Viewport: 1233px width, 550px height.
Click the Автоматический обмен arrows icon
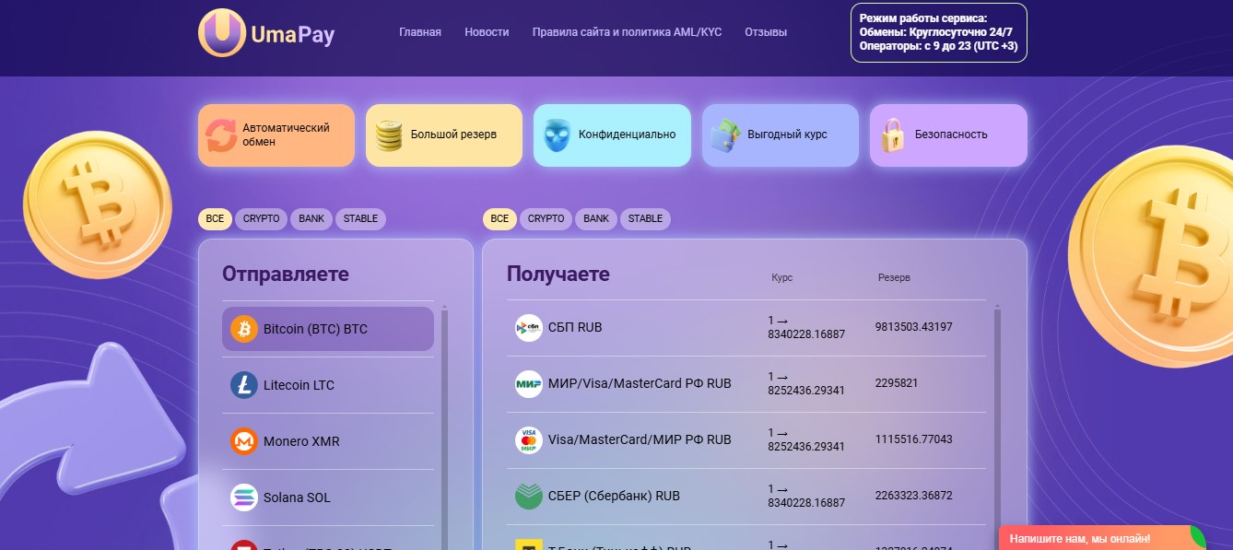coord(221,135)
